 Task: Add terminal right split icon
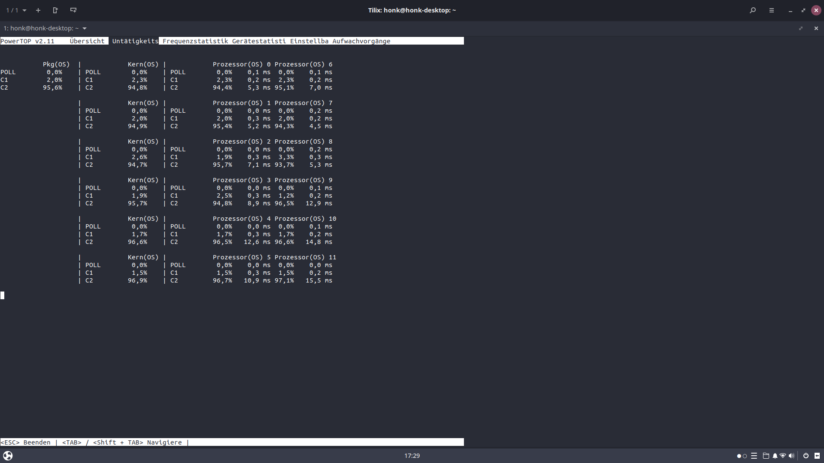click(x=55, y=10)
